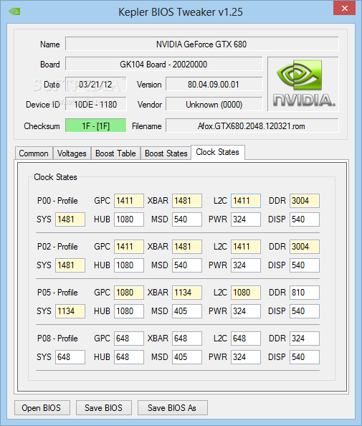Image resolution: width=362 pixels, height=426 pixels.
Task: Edit the P08 profile PWR clock field
Action: pyautogui.click(x=246, y=357)
